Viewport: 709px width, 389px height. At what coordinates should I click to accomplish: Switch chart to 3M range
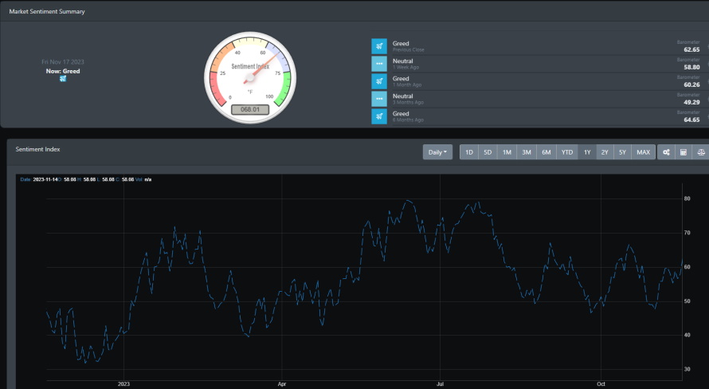click(527, 152)
